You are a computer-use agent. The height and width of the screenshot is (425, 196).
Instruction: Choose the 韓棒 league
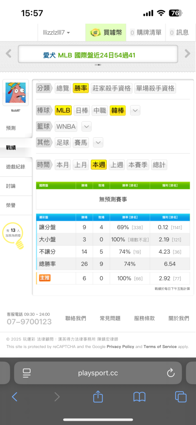point(118,110)
